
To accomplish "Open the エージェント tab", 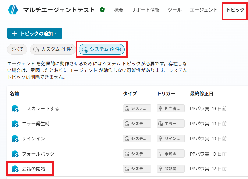I will pos(204,10).
